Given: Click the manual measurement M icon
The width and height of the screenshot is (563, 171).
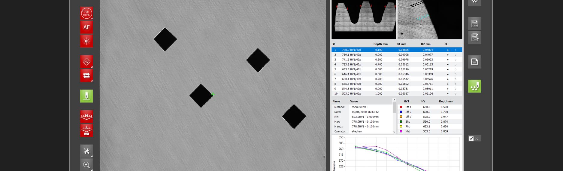Looking at the screenshot, I should point(86,116).
